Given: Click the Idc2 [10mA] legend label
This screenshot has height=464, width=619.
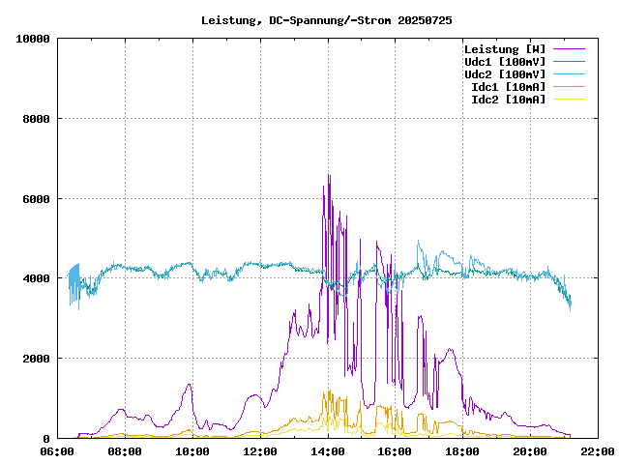Looking at the screenshot, I should [x=508, y=100].
